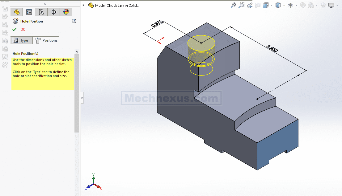Click the Model Chuck Jaw part icon
The height and width of the screenshot is (196, 342).
91,5
